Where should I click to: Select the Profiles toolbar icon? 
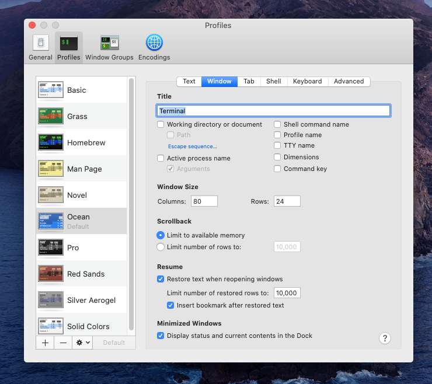pyautogui.click(x=69, y=47)
